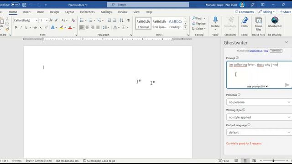Viewport: 292px width, 164px height.
Task: Apply superscript formatting
Action: pyautogui.click(x=46, y=27)
